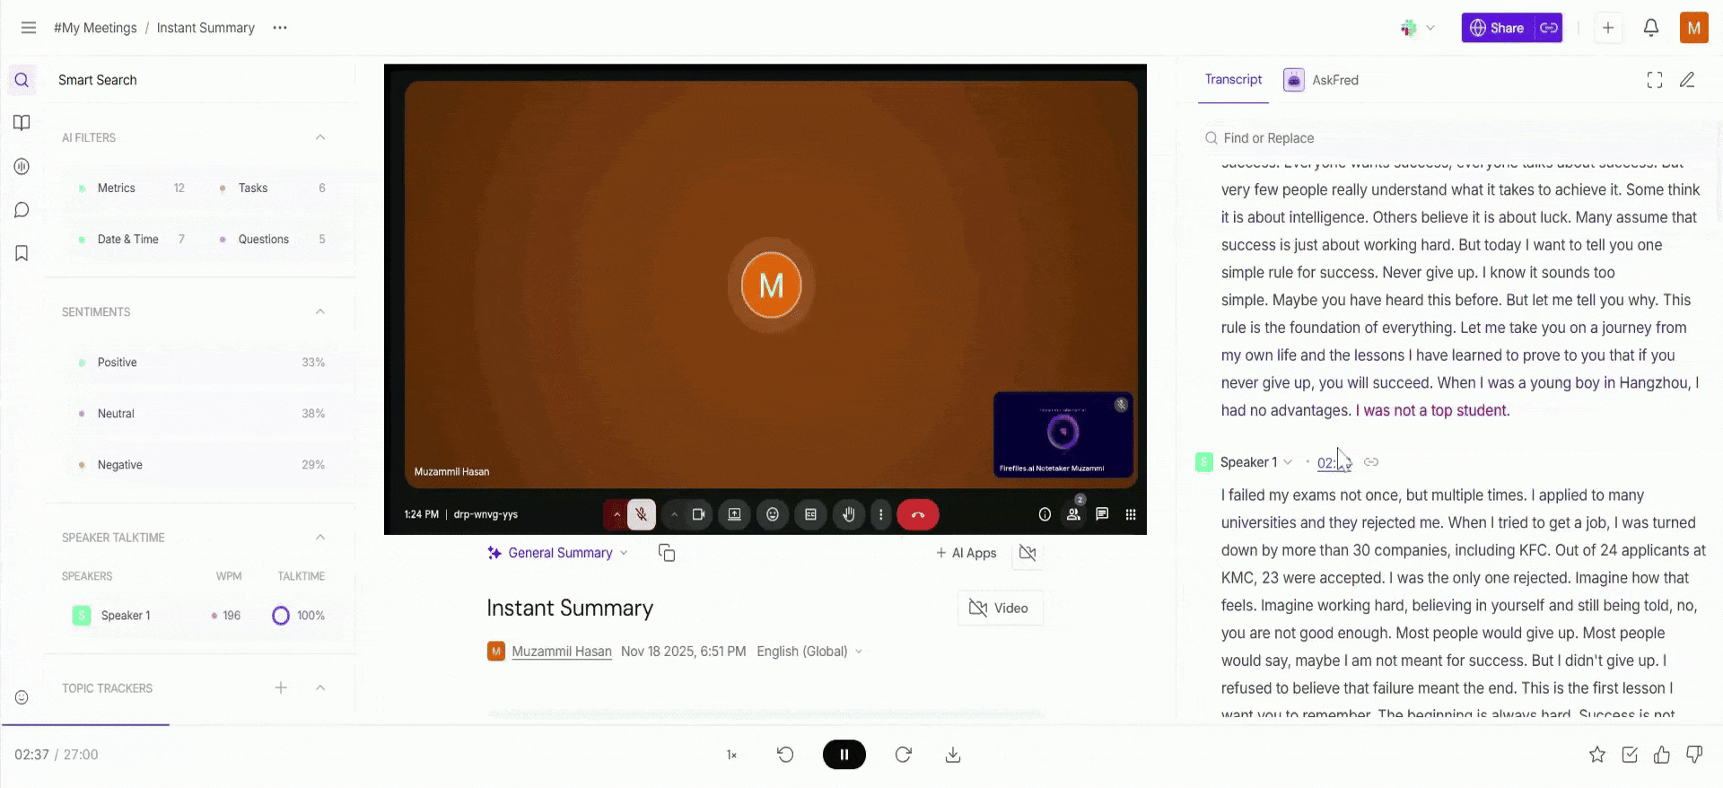Toggle the Video button near Instant Summary
Screen dimensions: 1723x788
coord(1000,609)
